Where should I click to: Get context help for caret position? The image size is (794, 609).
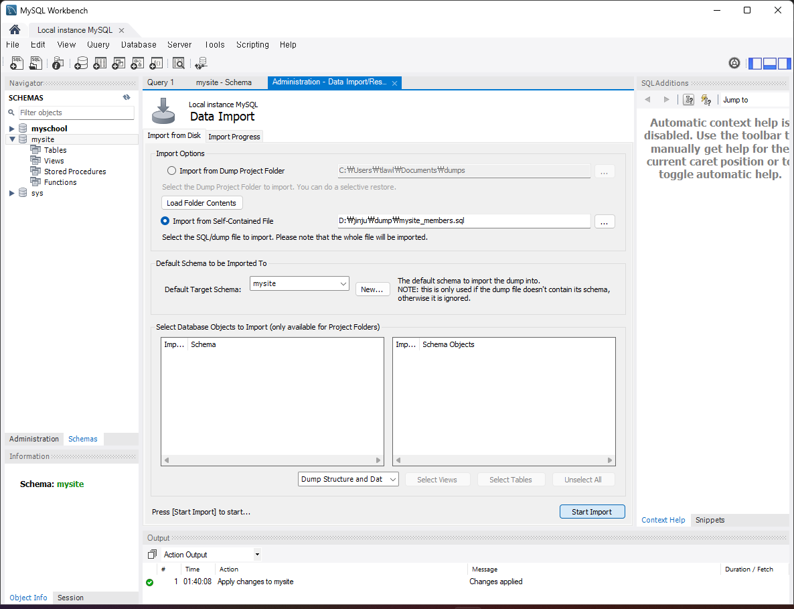click(689, 100)
